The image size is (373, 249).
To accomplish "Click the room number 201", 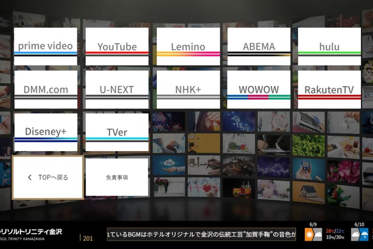I will pyautogui.click(x=87, y=238).
